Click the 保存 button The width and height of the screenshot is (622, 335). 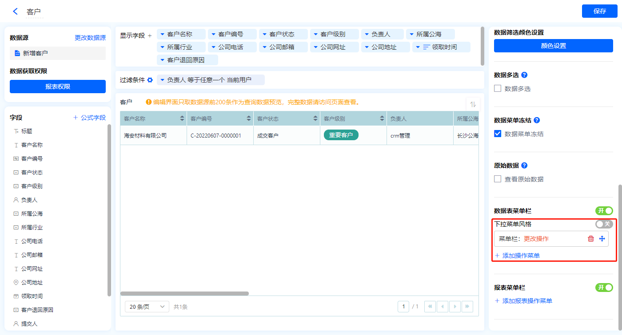click(x=599, y=11)
